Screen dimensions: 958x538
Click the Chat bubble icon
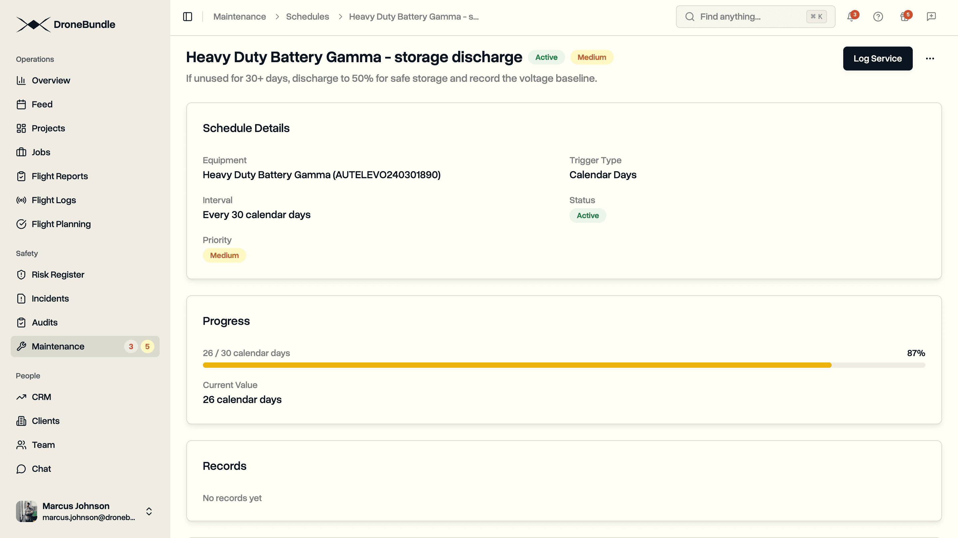click(21, 469)
